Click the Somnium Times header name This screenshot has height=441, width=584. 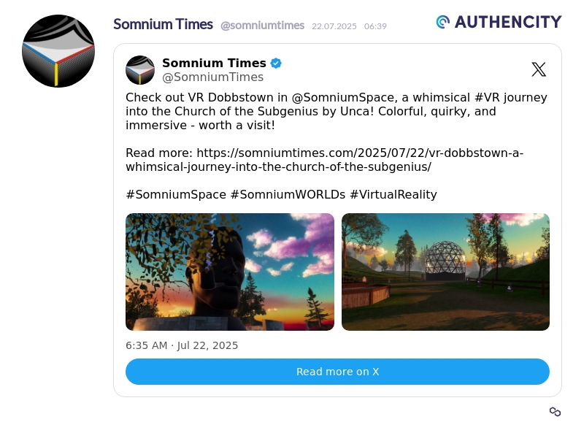[x=163, y=25]
